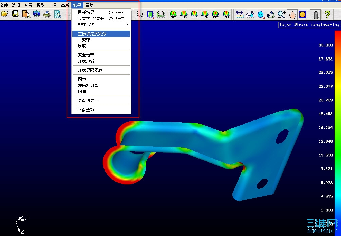
Task: Open the 文件 menu
Action: 4,5
